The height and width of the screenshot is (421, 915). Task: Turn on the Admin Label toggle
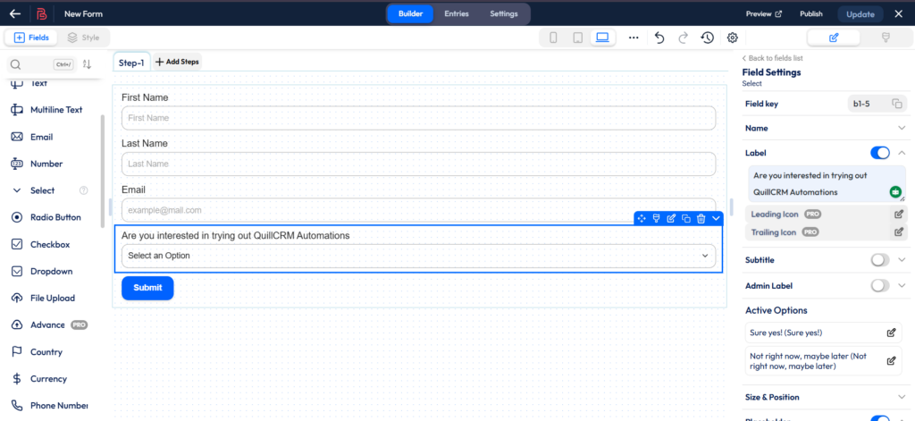[880, 286]
